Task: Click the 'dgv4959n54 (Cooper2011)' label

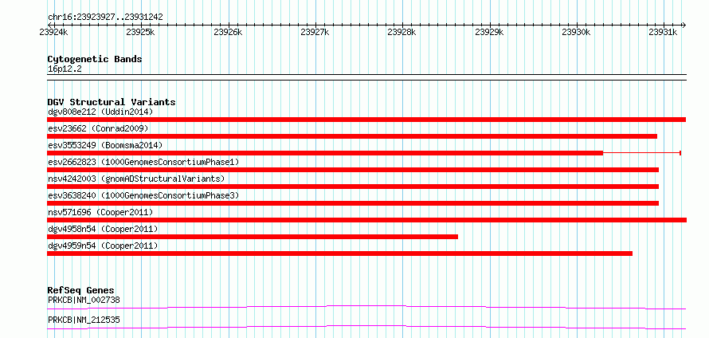Action: (x=103, y=246)
